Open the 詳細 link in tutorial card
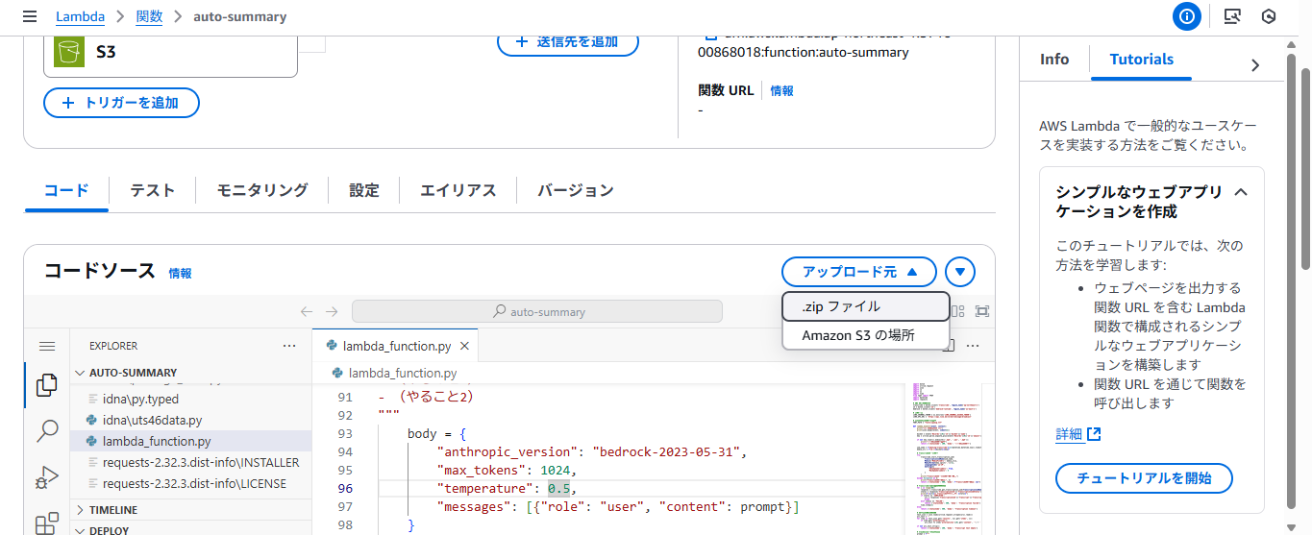This screenshot has width=1312, height=535. (1069, 434)
